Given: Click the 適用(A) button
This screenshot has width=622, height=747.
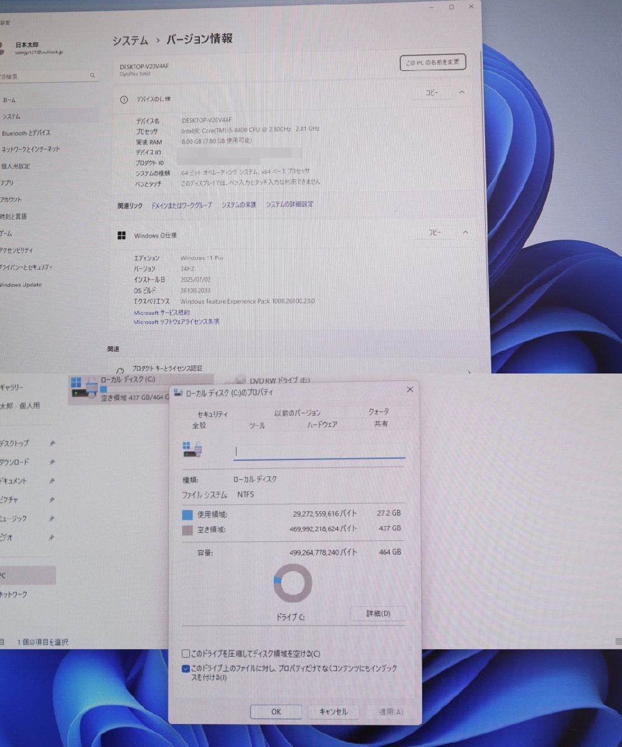Looking at the screenshot, I should point(390,712).
